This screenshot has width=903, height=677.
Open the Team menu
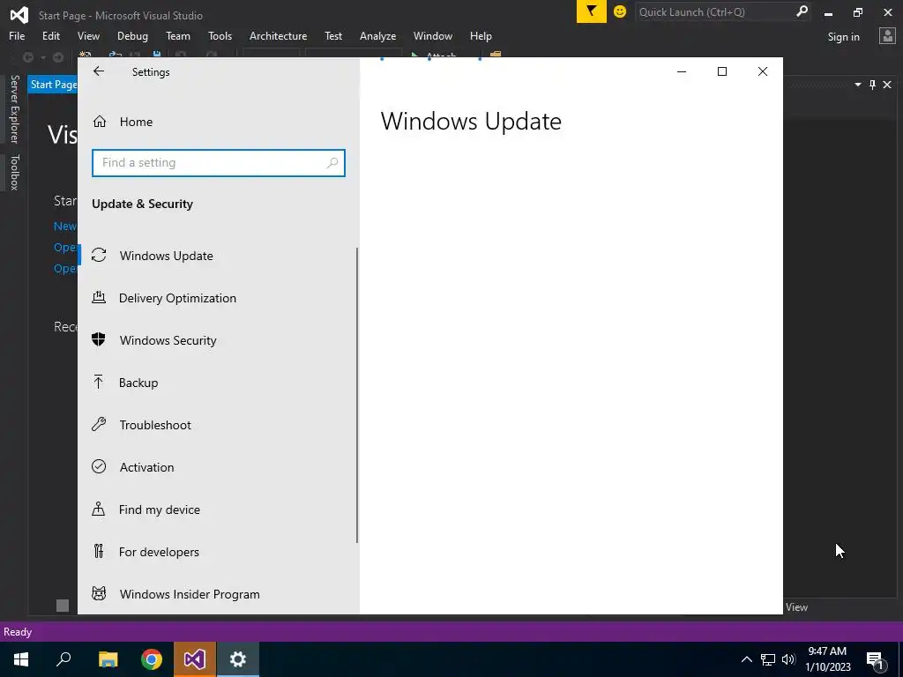click(x=178, y=35)
